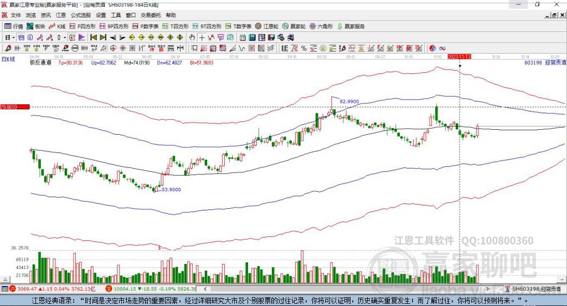The width and height of the screenshot is (567, 306).
Task: Open the 文件 menu
Action: (x=16, y=15)
